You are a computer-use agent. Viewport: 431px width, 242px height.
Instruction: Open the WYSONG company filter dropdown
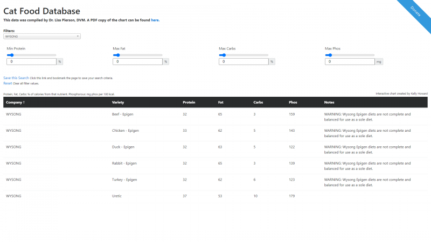tap(42, 37)
